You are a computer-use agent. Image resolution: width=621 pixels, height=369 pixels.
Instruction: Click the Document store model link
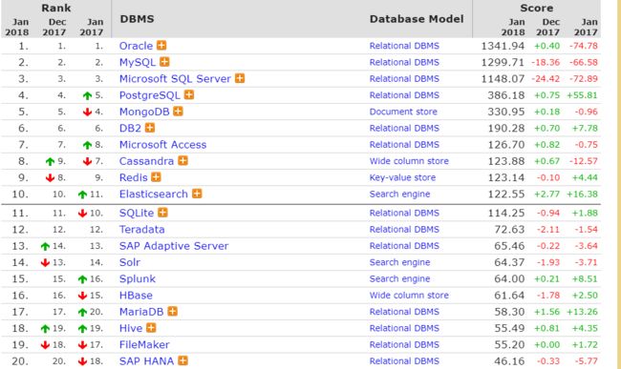[403, 112]
